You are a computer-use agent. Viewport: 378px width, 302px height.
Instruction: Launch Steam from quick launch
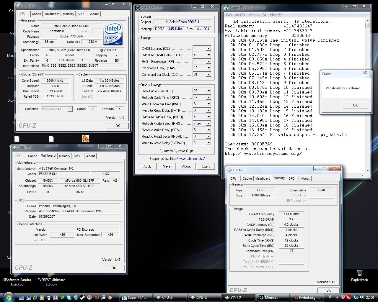82,298
